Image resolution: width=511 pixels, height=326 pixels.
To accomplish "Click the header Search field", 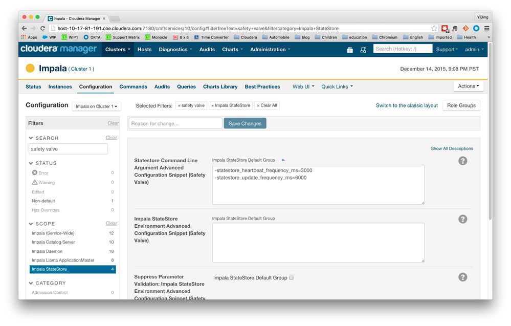I will [x=403, y=49].
